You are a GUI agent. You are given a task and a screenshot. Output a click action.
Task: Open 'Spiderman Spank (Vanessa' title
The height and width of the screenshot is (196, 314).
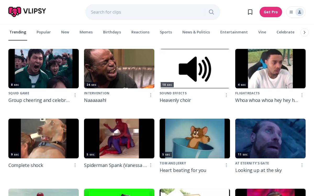[115, 165]
